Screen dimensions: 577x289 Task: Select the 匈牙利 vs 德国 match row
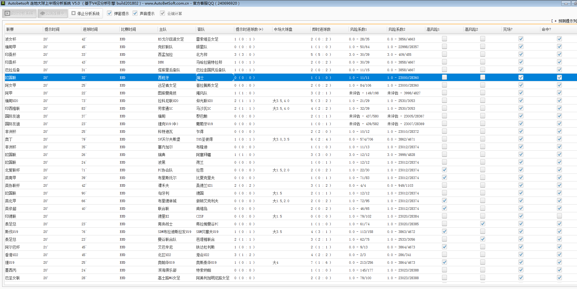pyautogui.click(x=163, y=193)
